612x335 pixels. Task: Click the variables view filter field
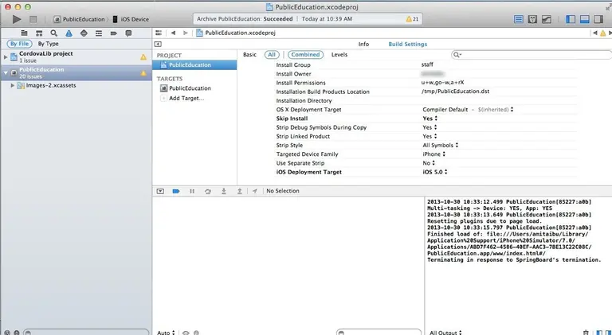tap(379, 333)
